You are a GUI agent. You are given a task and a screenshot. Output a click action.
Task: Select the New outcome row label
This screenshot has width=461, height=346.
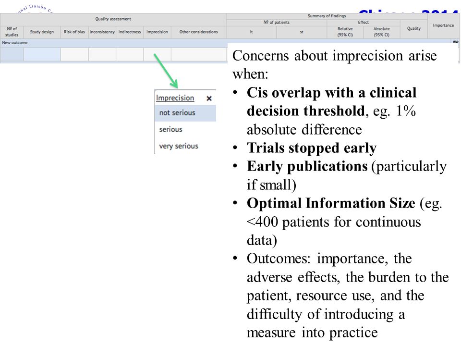coord(15,43)
